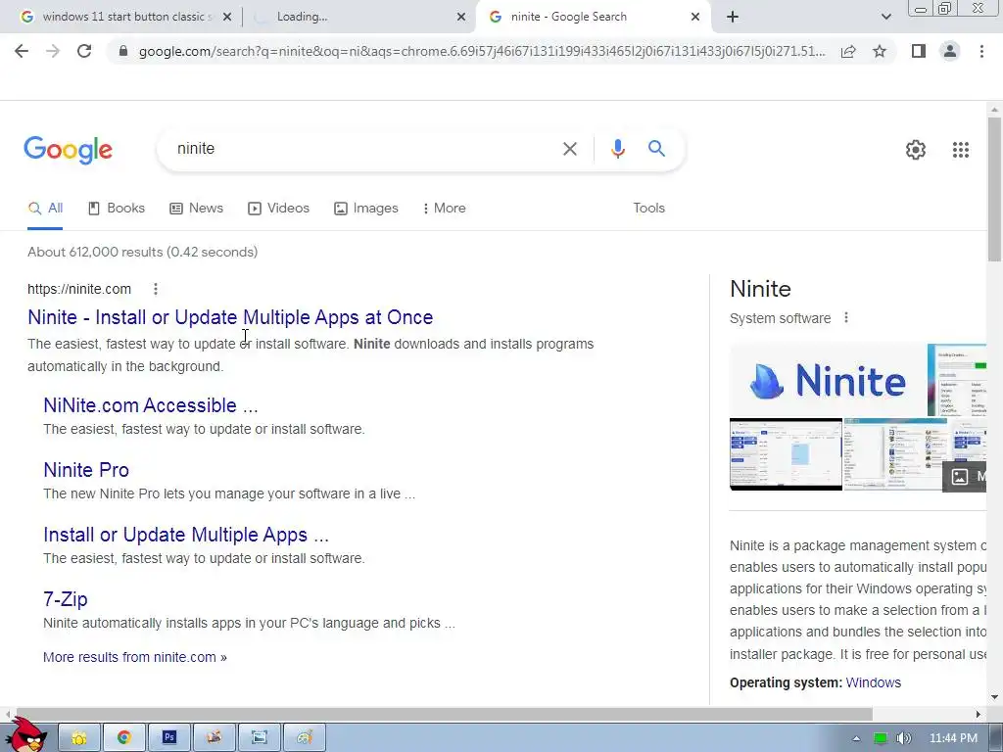This screenshot has height=752, width=1003.
Task: Open the Tools filter options
Action: tap(648, 209)
